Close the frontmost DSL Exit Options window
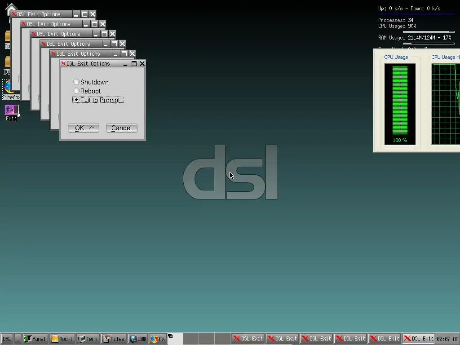The width and height of the screenshot is (460, 345). click(x=142, y=63)
